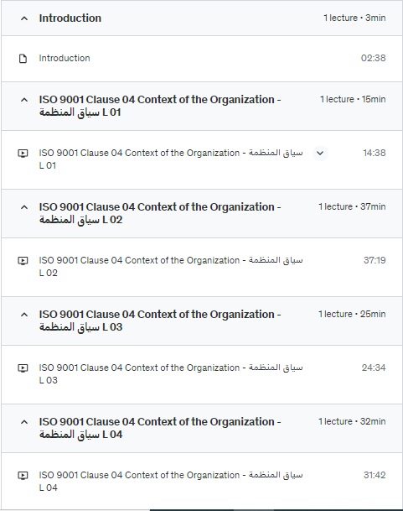
Task: Click the video icon for lecture L 01
Action: 23,154
